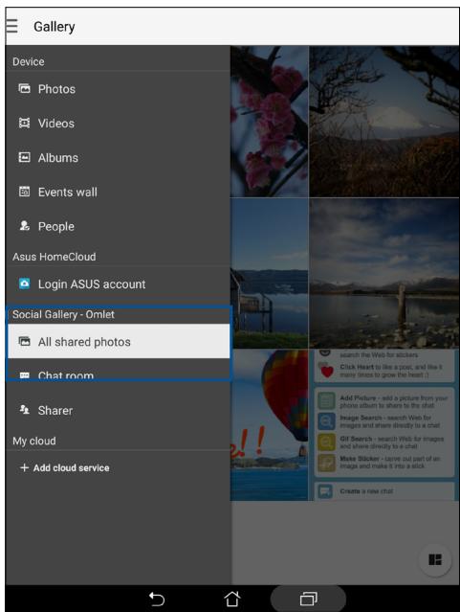Open the lake with wooden post photo
The width and height of the screenshot is (460, 612).
384,273
